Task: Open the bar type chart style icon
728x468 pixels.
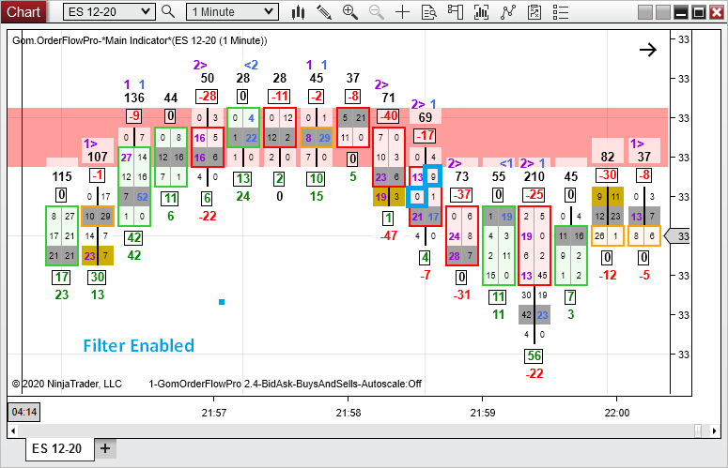Action: (x=299, y=12)
